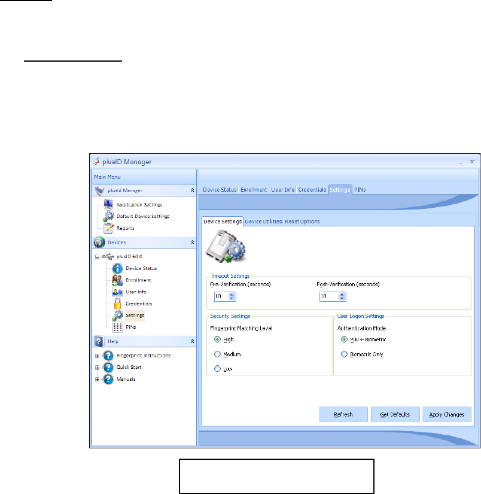This screenshot has width=481, height=494.
Task: Choose PIN + Biometric authentication mode
Action: point(344,340)
